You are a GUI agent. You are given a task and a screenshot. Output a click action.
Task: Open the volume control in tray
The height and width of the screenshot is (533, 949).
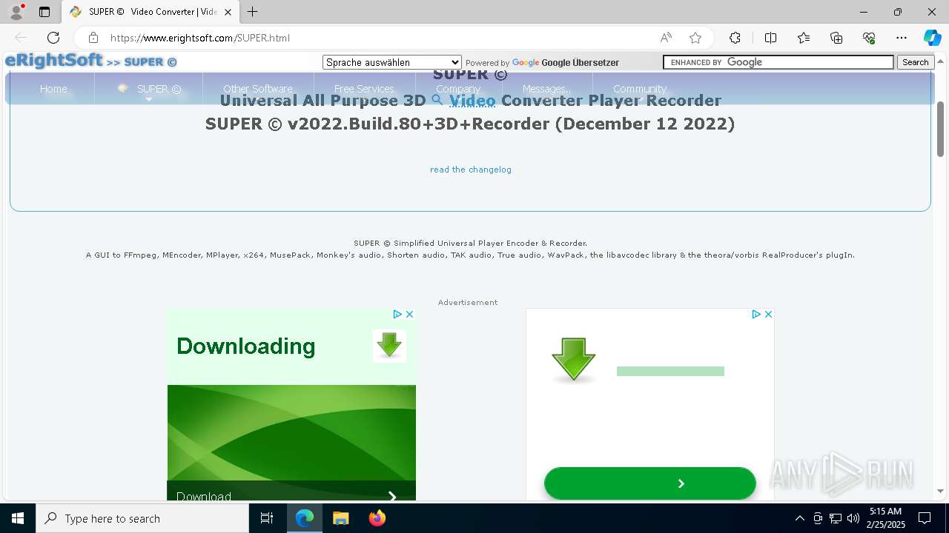pos(853,518)
